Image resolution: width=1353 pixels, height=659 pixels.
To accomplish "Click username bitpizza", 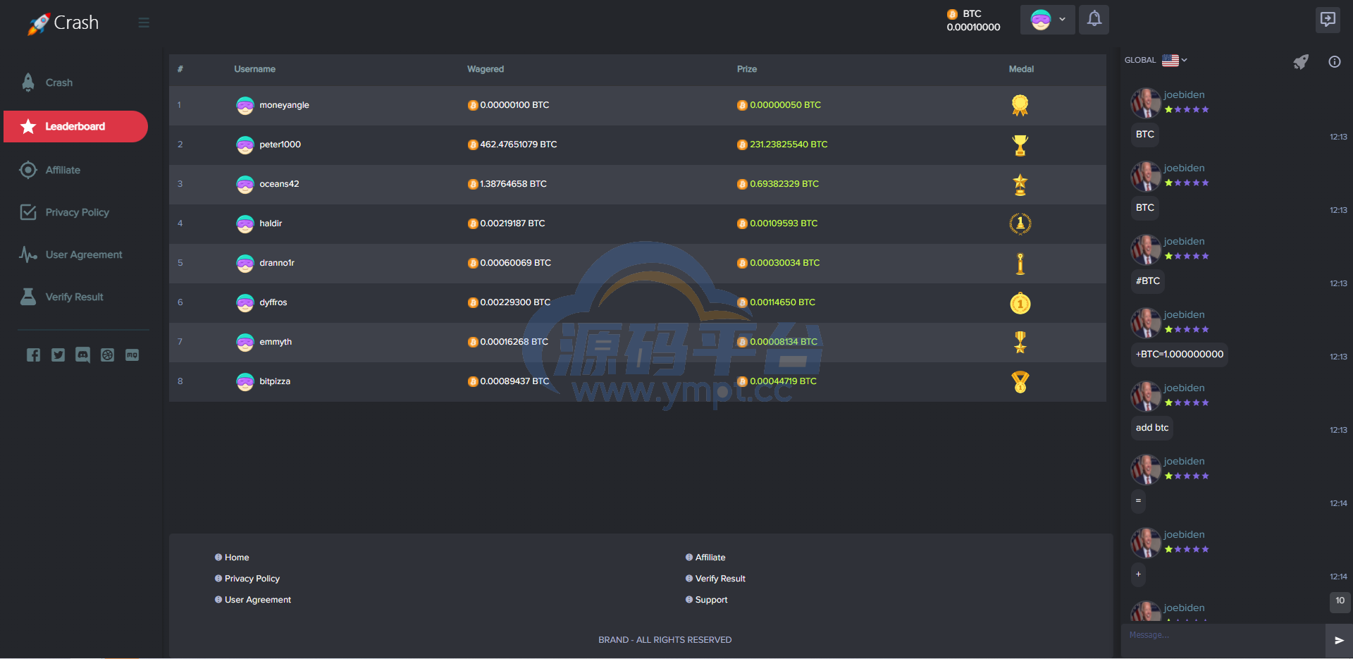I will point(275,381).
